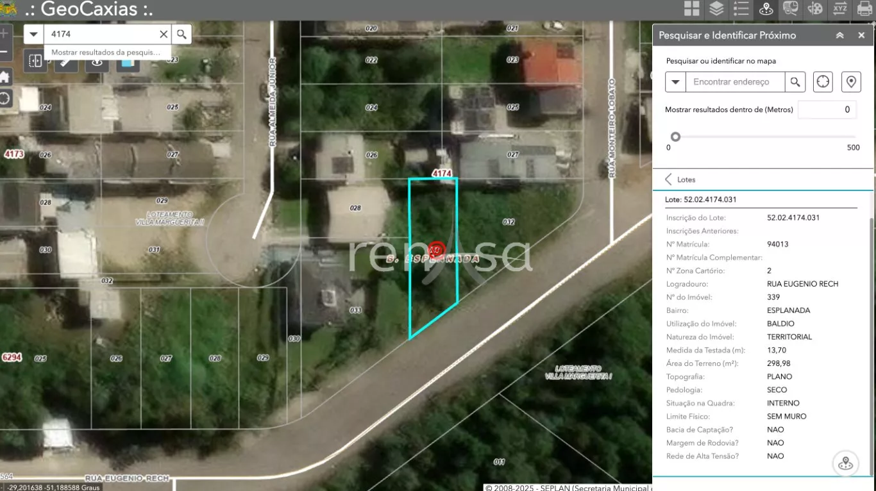Click the 'Lotes' back link text
This screenshot has height=491, width=876.
coord(686,179)
